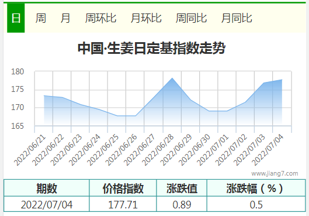Click the 价格指数 column header
309x216 pixels.
(123, 188)
